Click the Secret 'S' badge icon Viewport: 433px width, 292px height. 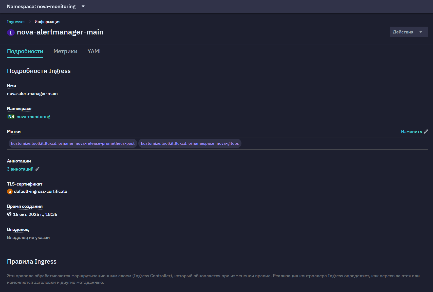point(10,191)
